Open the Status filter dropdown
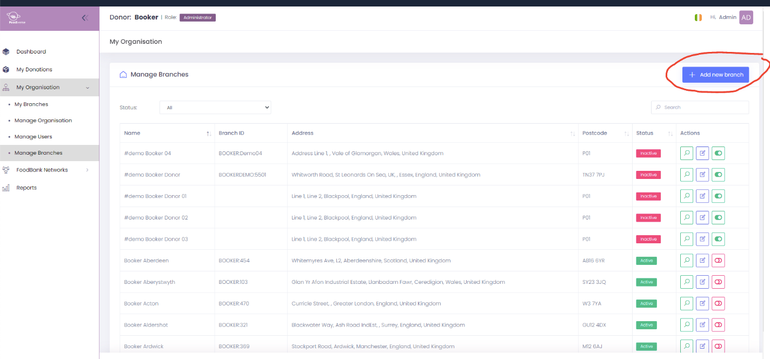 coord(215,108)
